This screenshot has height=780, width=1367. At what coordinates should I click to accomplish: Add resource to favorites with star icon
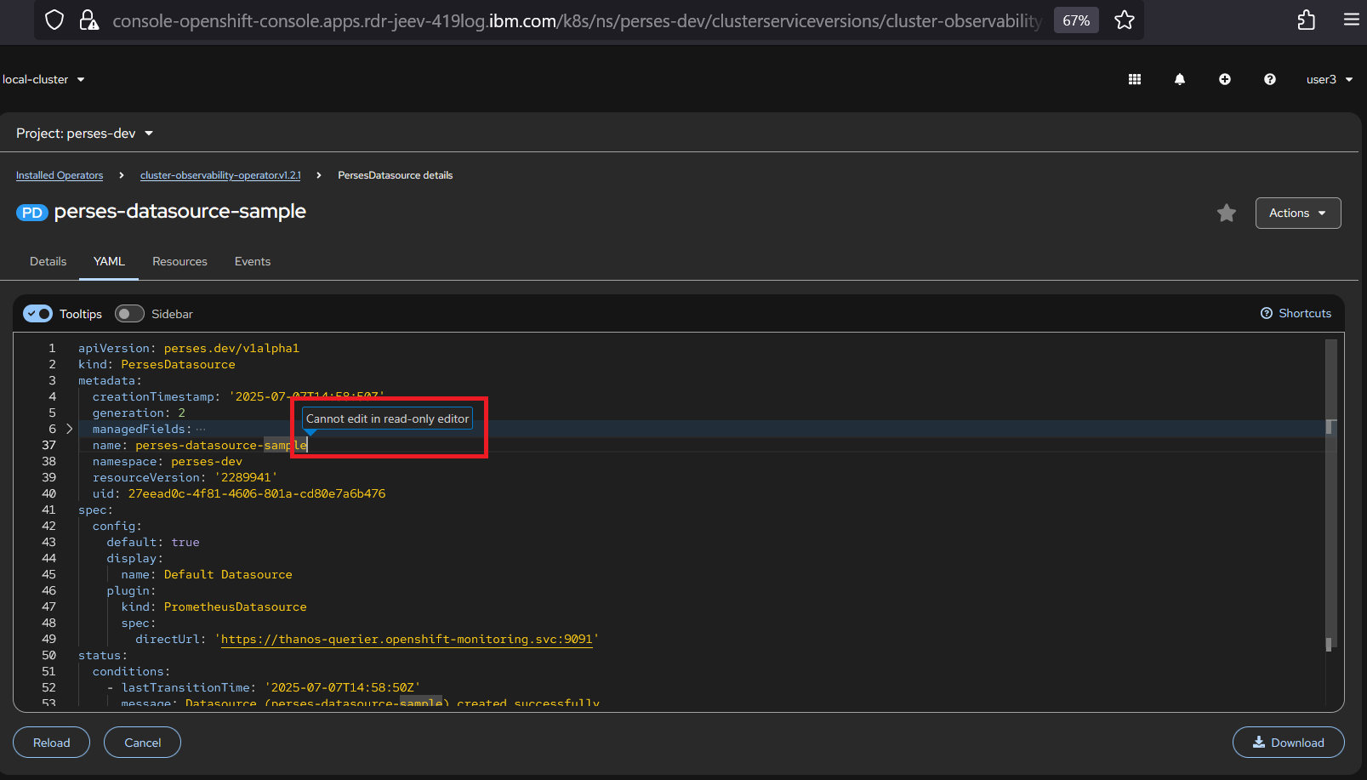click(x=1227, y=213)
